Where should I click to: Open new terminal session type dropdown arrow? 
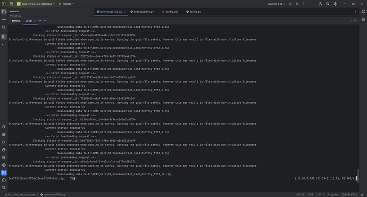(x=45, y=21)
